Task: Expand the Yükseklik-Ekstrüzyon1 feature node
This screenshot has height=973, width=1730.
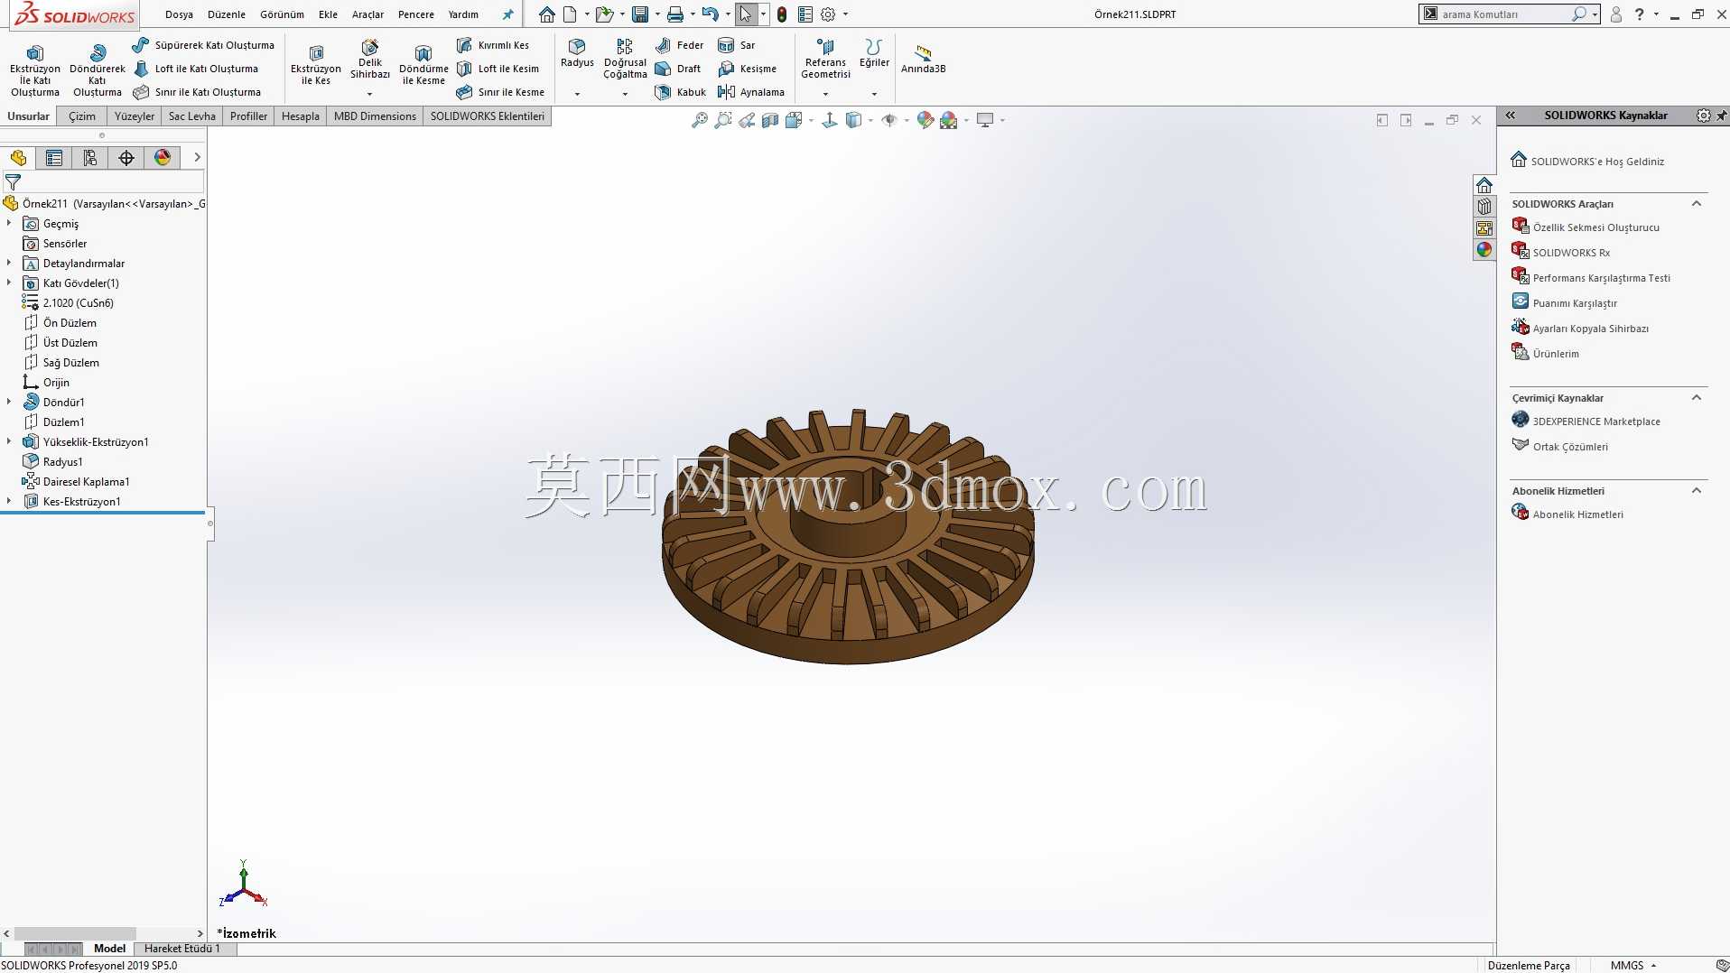Action: pyautogui.click(x=9, y=441)
